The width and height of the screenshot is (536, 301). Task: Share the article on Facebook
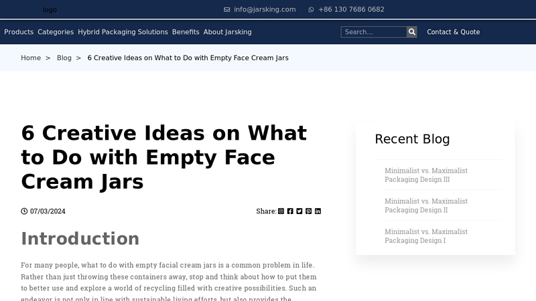(290, 211)
